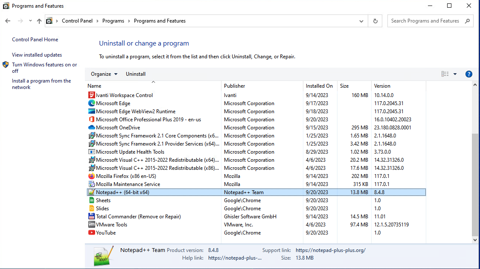Click the Control Panel breadcrumb
This screenshot has height=269, width=480.
click(x=77, y=21)
